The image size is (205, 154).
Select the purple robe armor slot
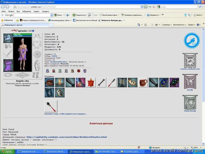(8, 65)
